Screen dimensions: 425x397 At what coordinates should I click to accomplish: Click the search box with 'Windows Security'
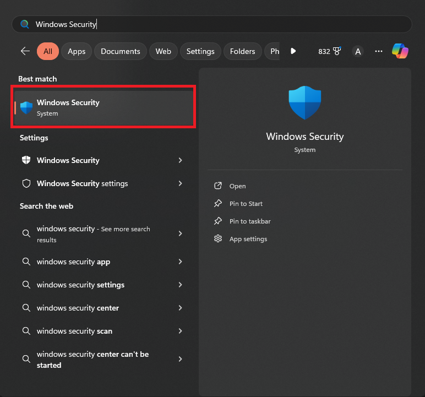(x=211, y=24)
